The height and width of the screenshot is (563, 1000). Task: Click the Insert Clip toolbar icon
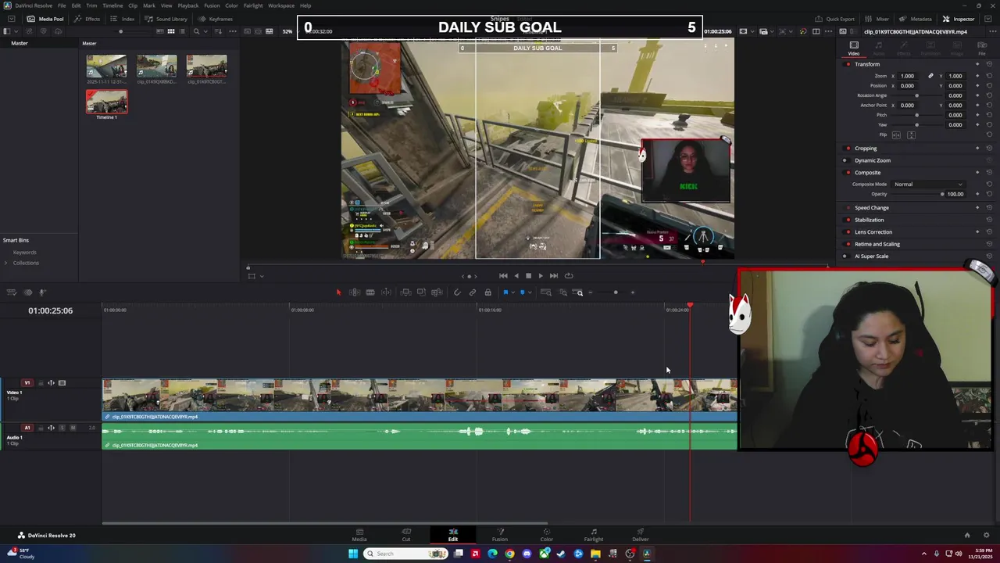pyautogui.click(x=405, y=292)
